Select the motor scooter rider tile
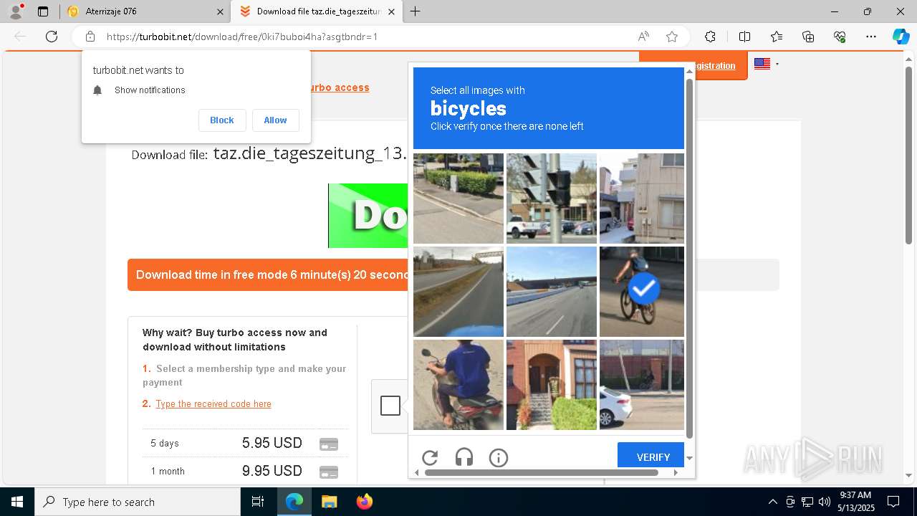The height and width of the screenshot is (516, 917). click(458, 385)
